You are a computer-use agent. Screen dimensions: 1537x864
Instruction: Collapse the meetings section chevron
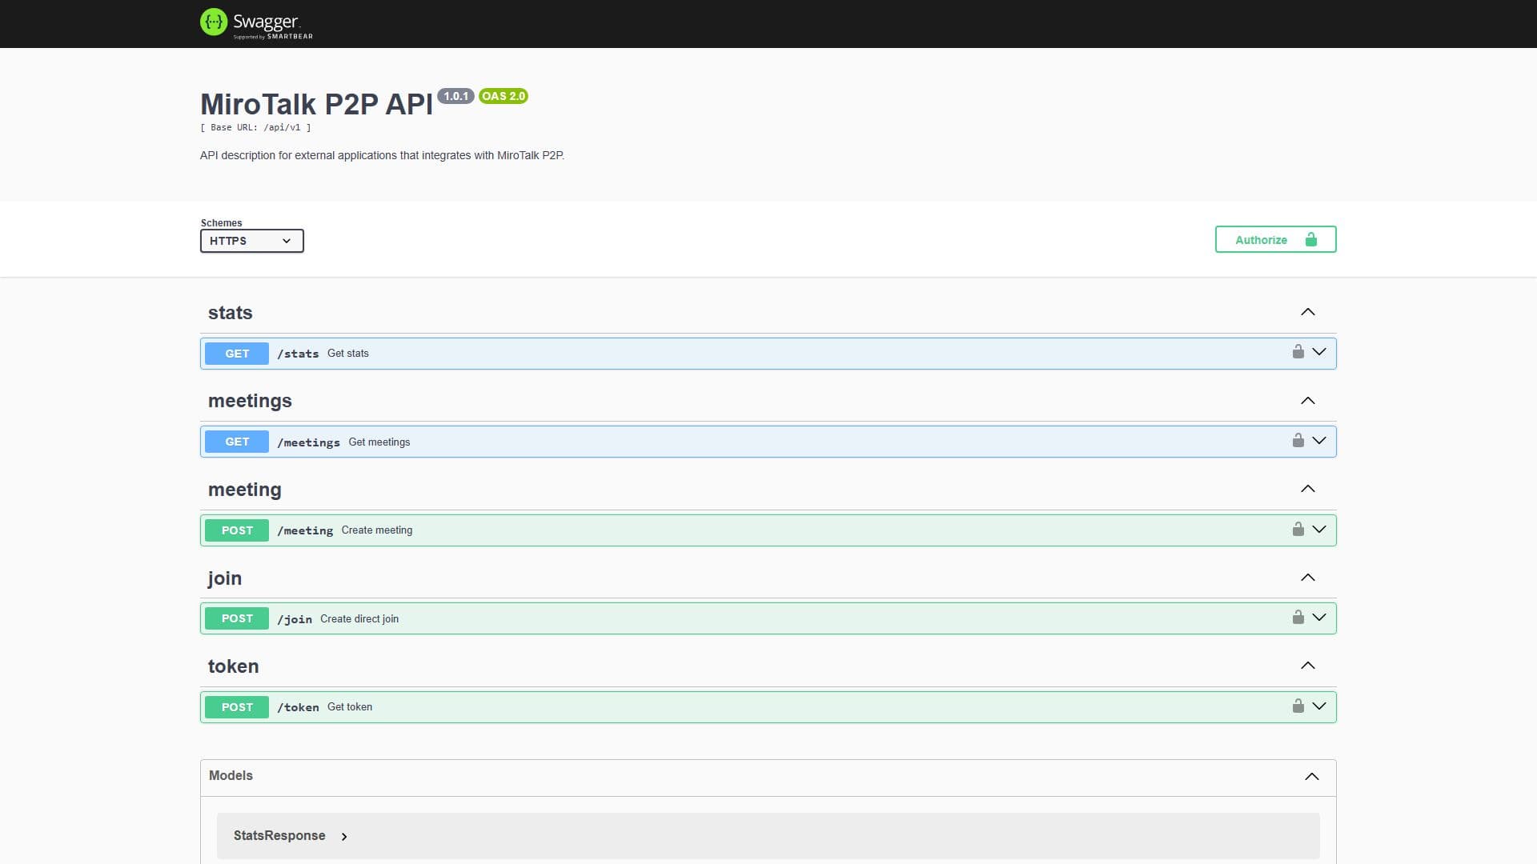click(x=1307, y=401)
